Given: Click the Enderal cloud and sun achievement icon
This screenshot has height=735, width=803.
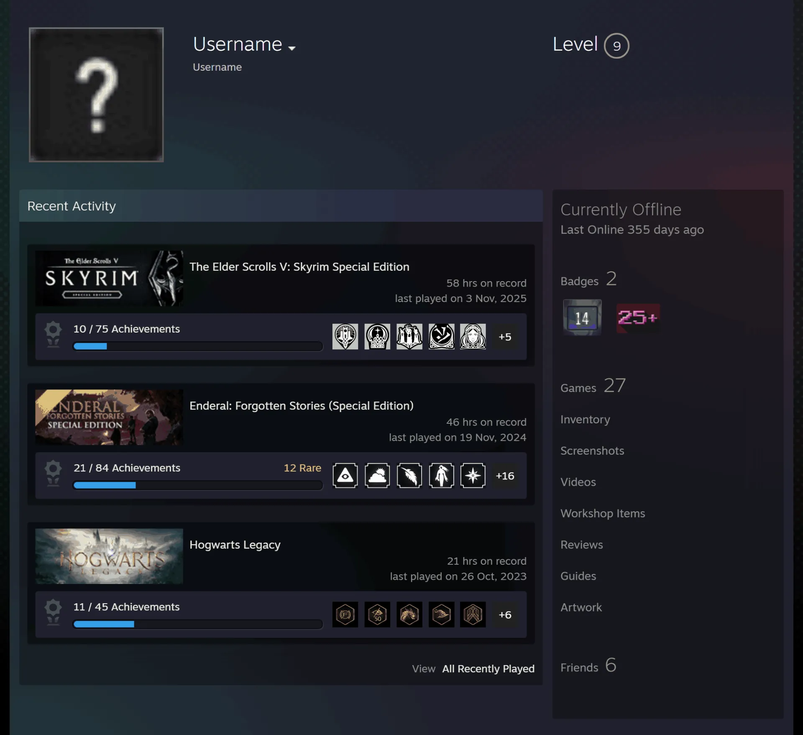Looking at the screenshot, I should [377, 476].
